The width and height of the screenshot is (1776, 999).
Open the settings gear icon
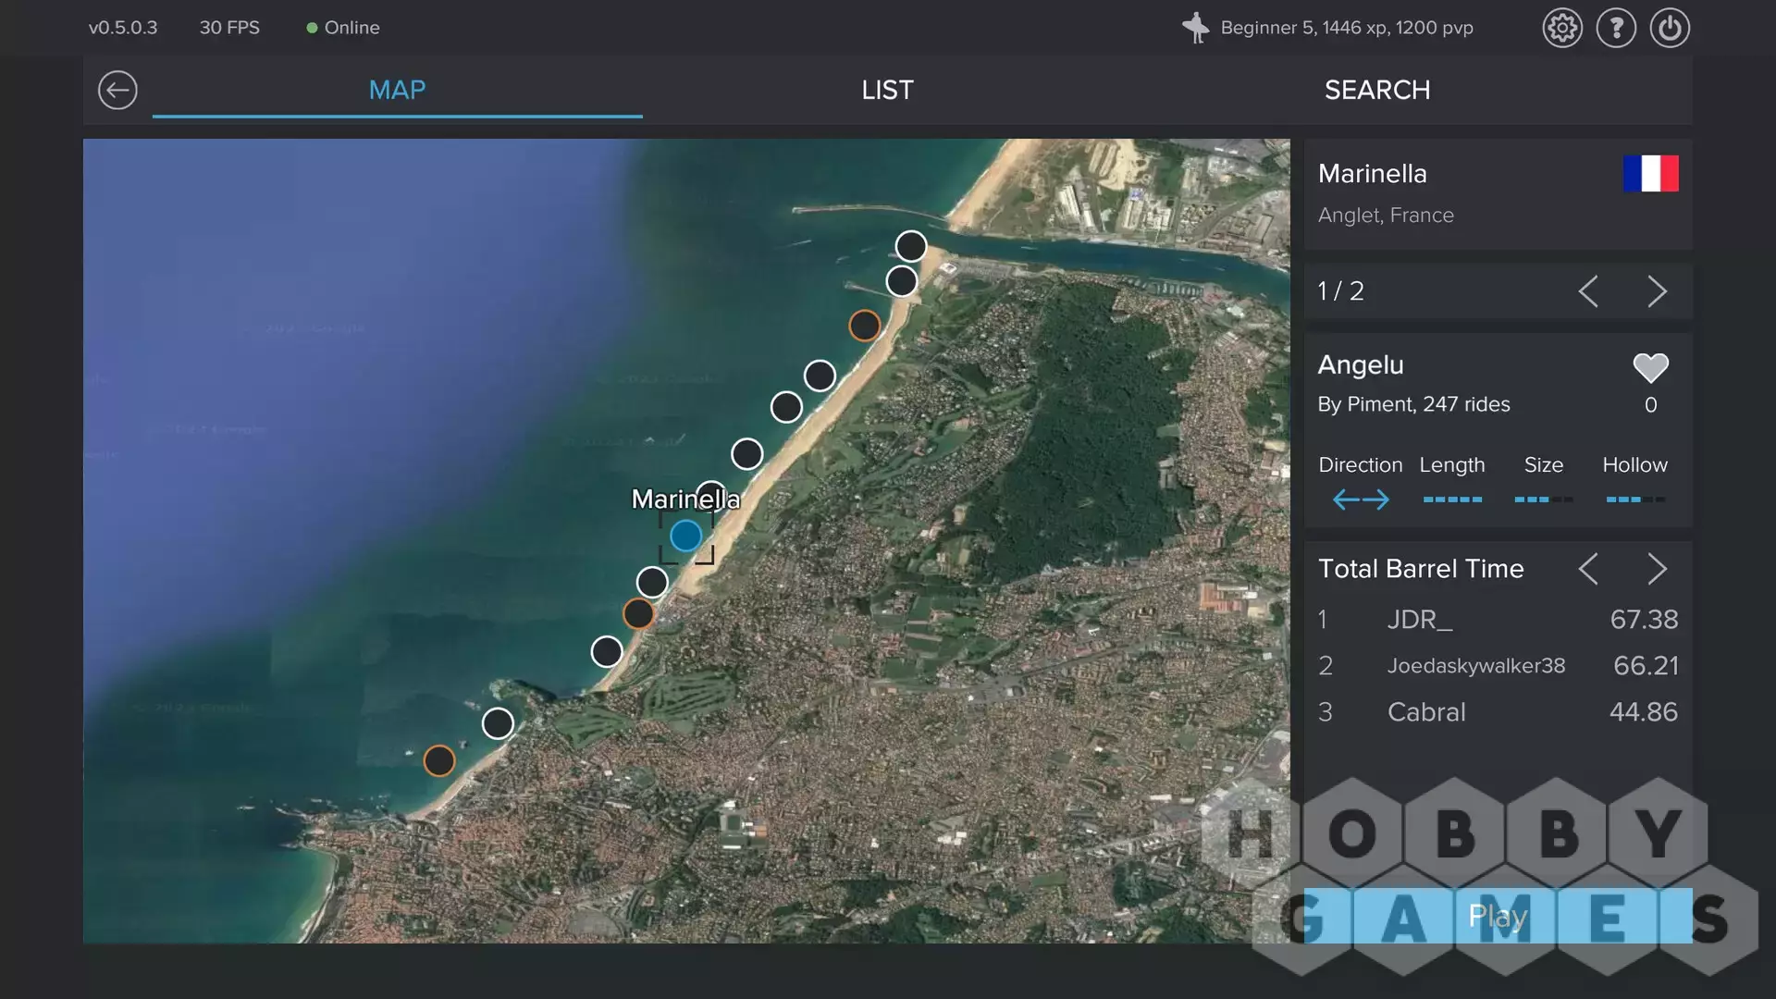tap(1562, 28)
